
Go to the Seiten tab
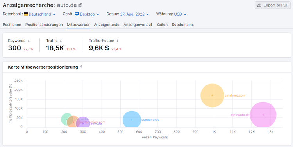click(162, 25)
